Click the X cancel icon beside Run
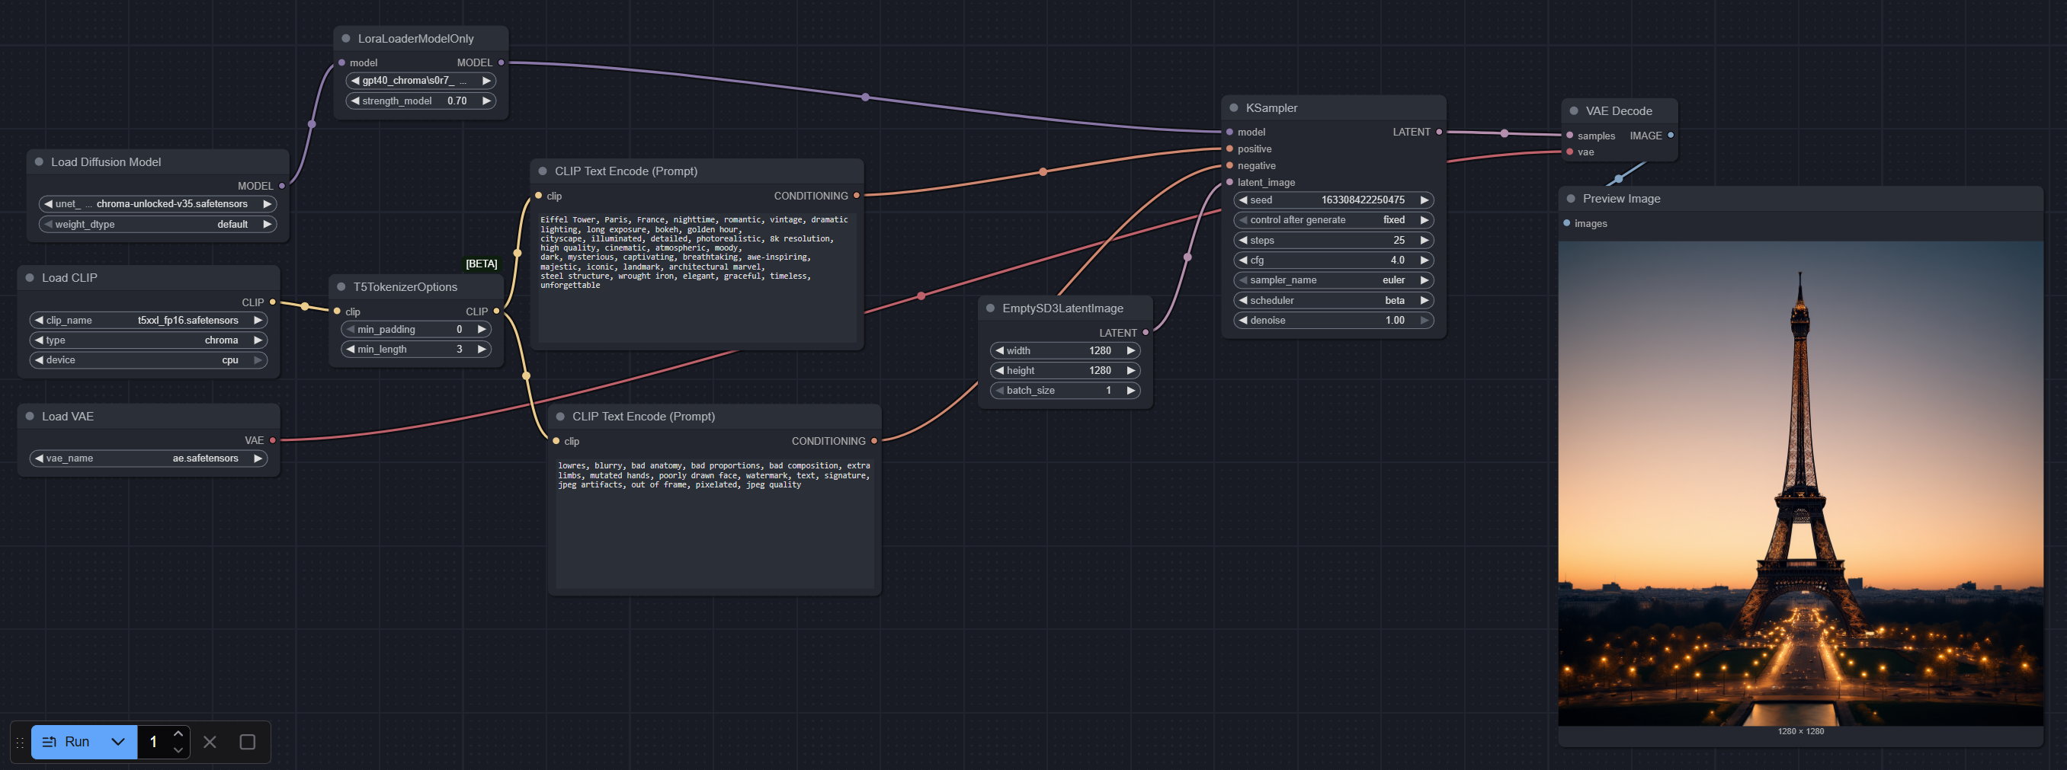 click(210, 742)
